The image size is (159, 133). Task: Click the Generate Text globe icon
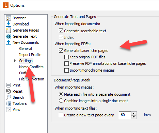point(9,36)
